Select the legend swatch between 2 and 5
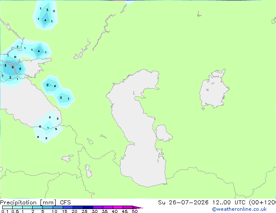Screen dimensions: 276x213 [x=37, y=207]
